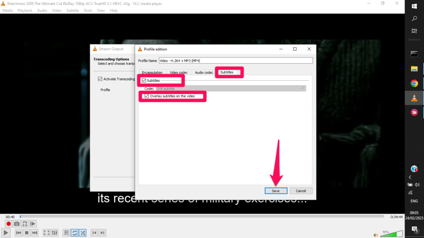The width and height of the screenshot is (424, 238).
Task: Show hidden tray icons chevron
Action: click(410, 177)
